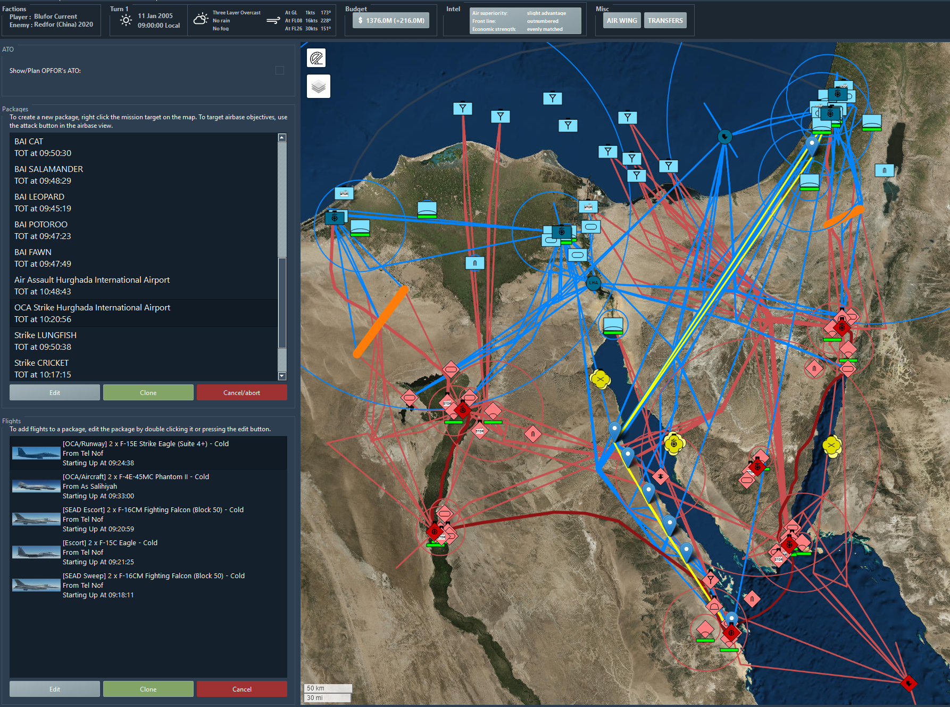Click the wind icon in weather panel

(273, 21)
